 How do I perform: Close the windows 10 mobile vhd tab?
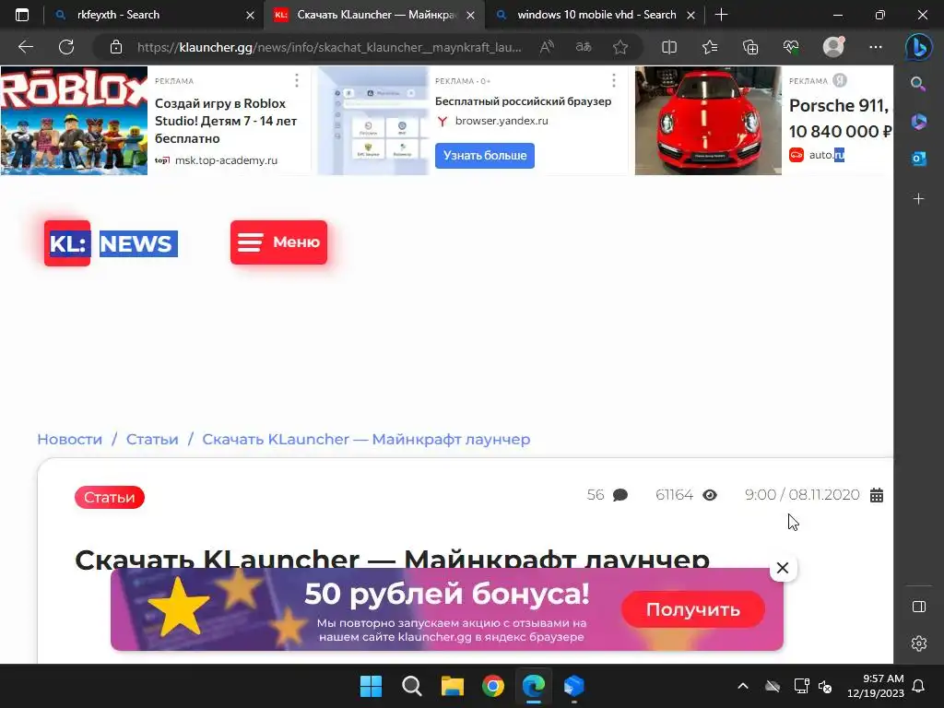pyautogui.click(x=691, y=15)
